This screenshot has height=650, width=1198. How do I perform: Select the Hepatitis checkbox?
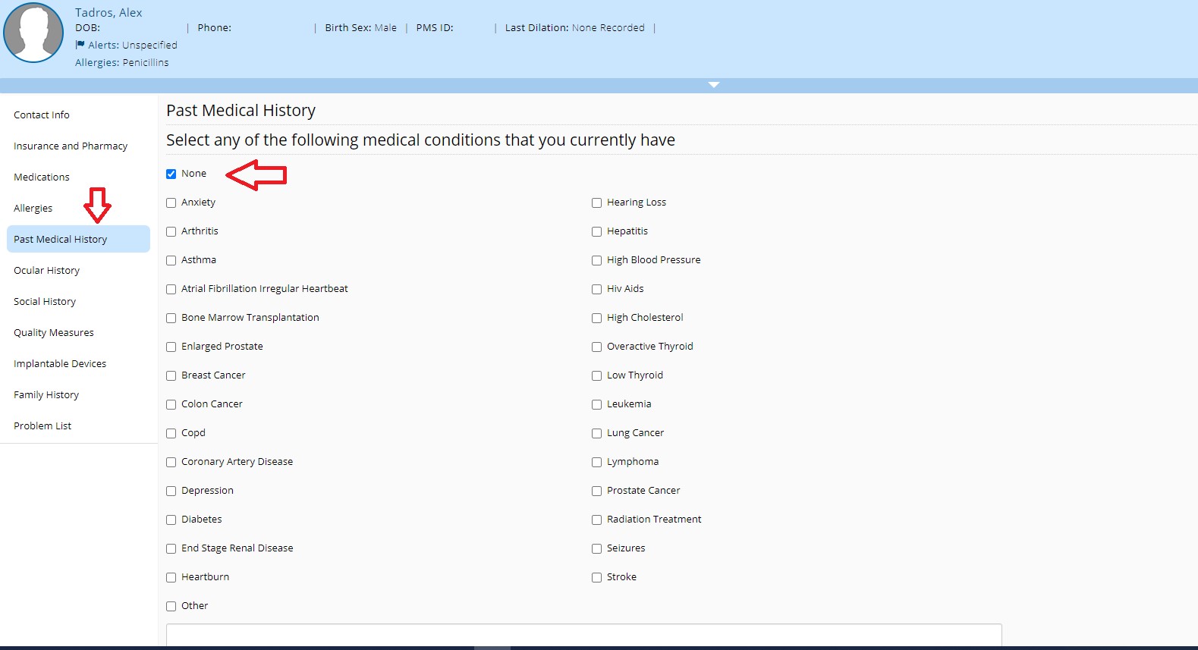click(x=597, y=231)
